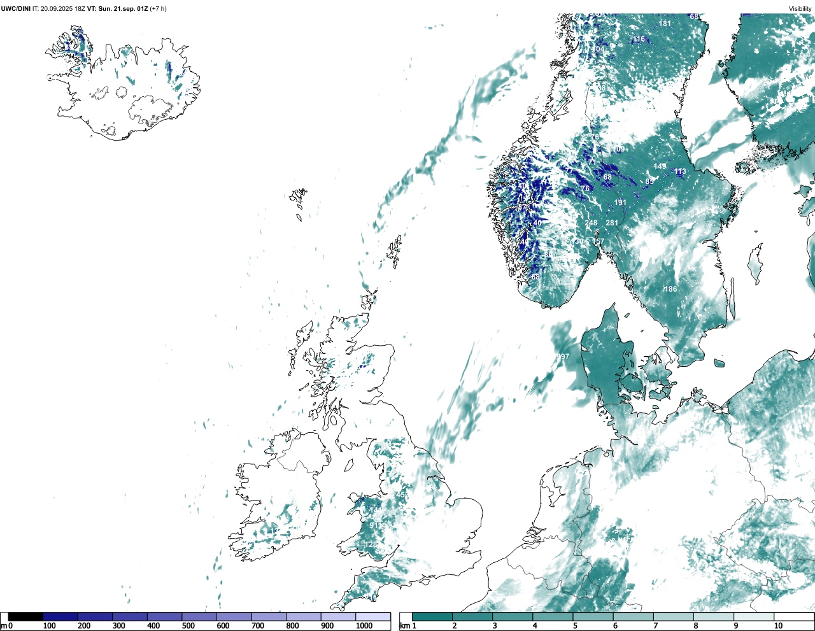The height and width of the screenshot is (631, 815).
Task: Click the black 0–100 m legend swatch
Action: click(x=25, y=617)
